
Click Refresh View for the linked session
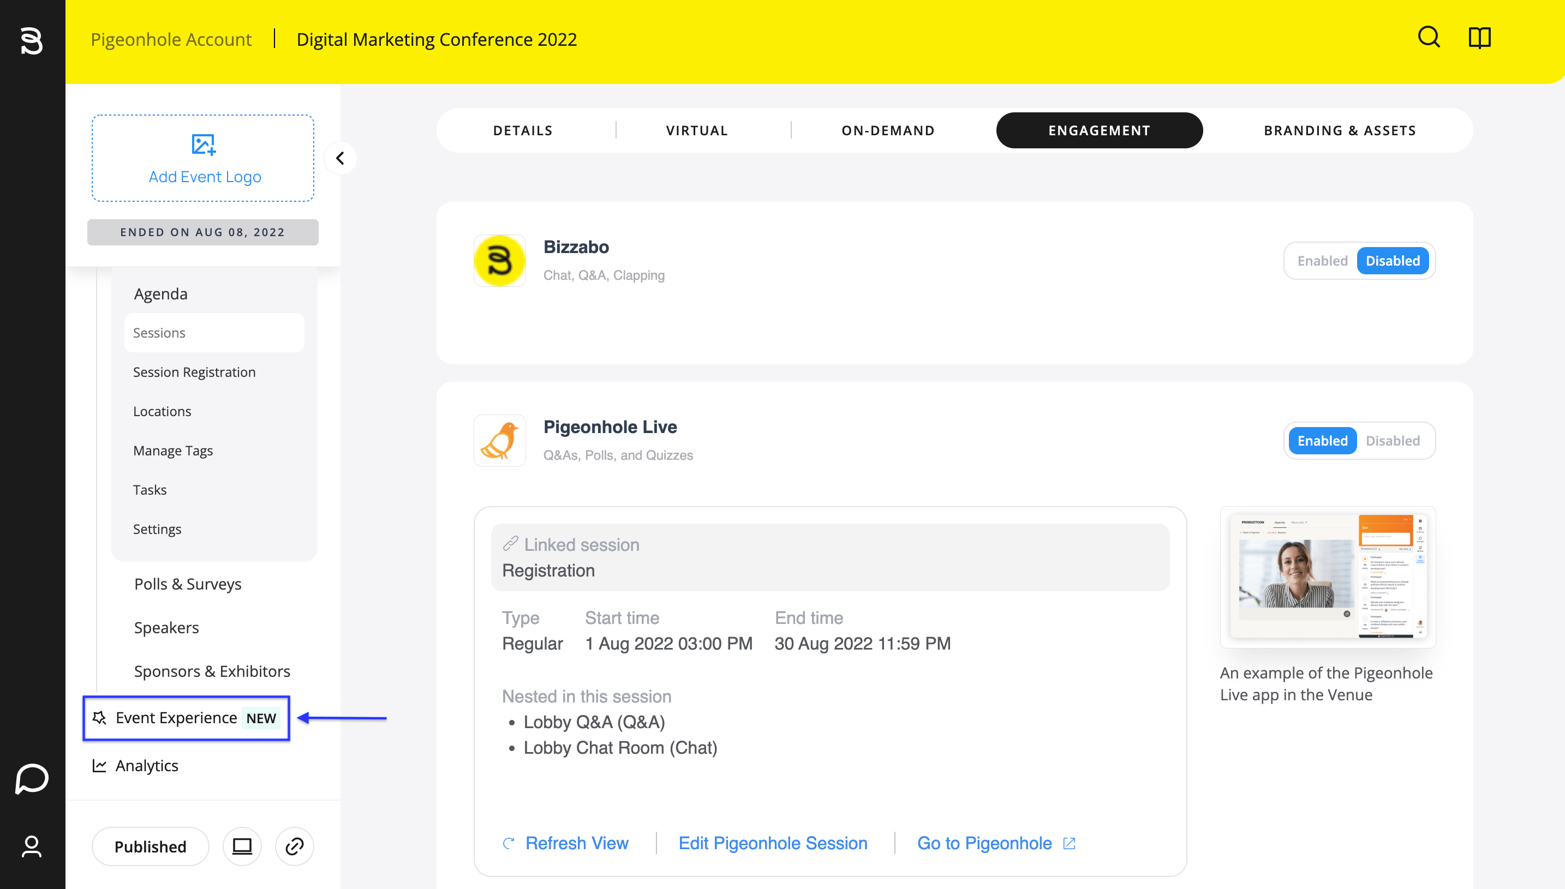click(x=577, y=843)
